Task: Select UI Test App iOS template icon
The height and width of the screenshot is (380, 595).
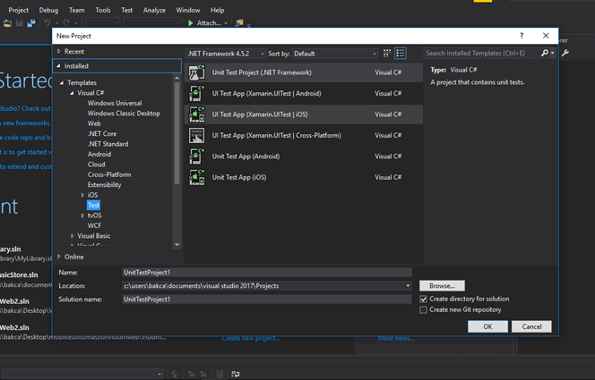Action: pyautogui.click(x=196, y=114)
